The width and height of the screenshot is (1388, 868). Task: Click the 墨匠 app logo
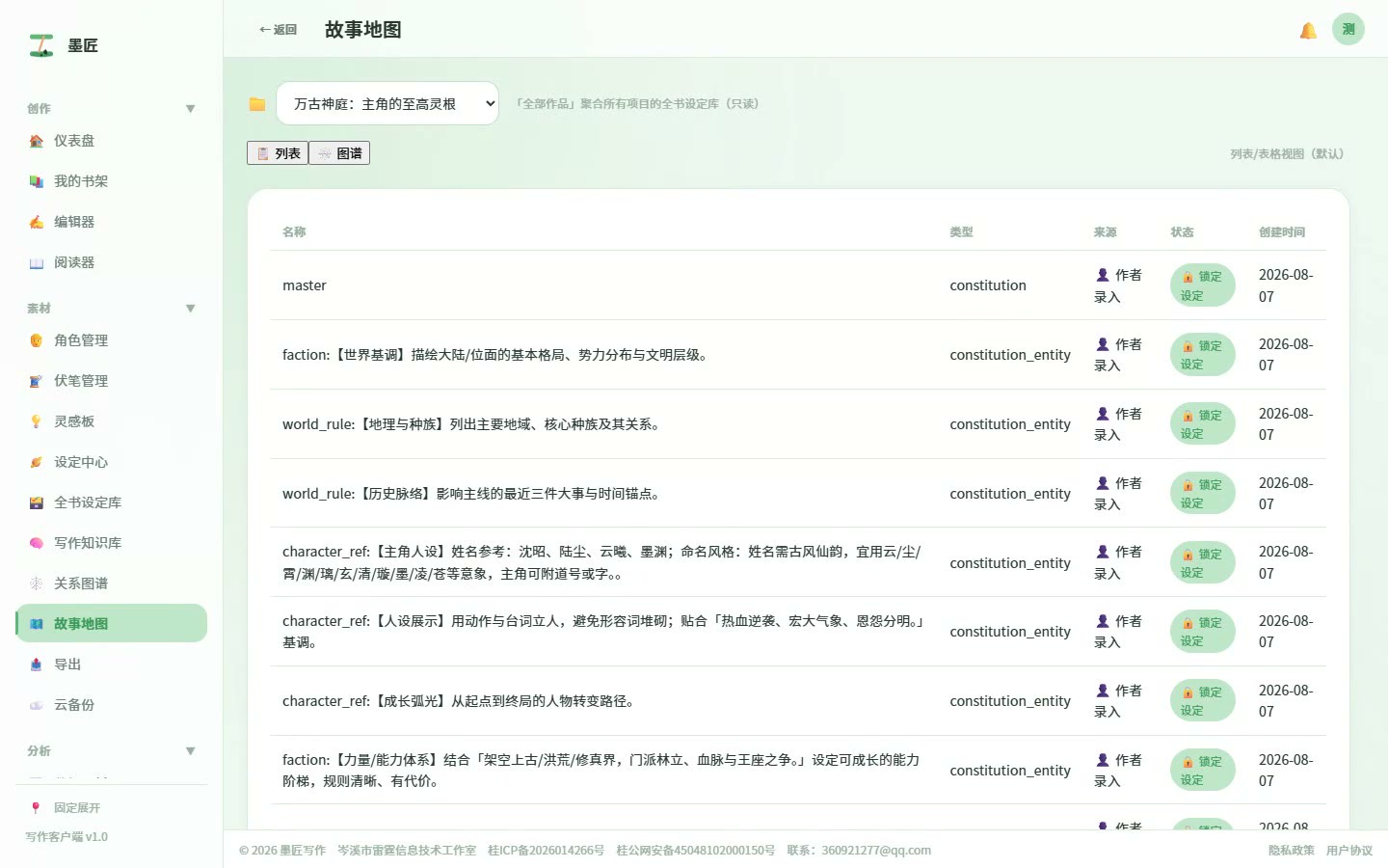(41, 45)
